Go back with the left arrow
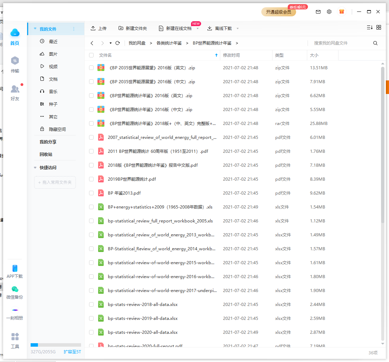 point(92,43)
